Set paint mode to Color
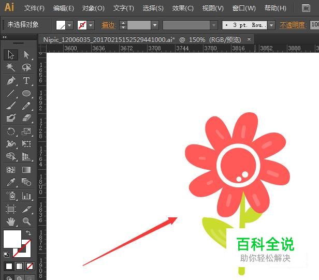 tap(9, 266)
